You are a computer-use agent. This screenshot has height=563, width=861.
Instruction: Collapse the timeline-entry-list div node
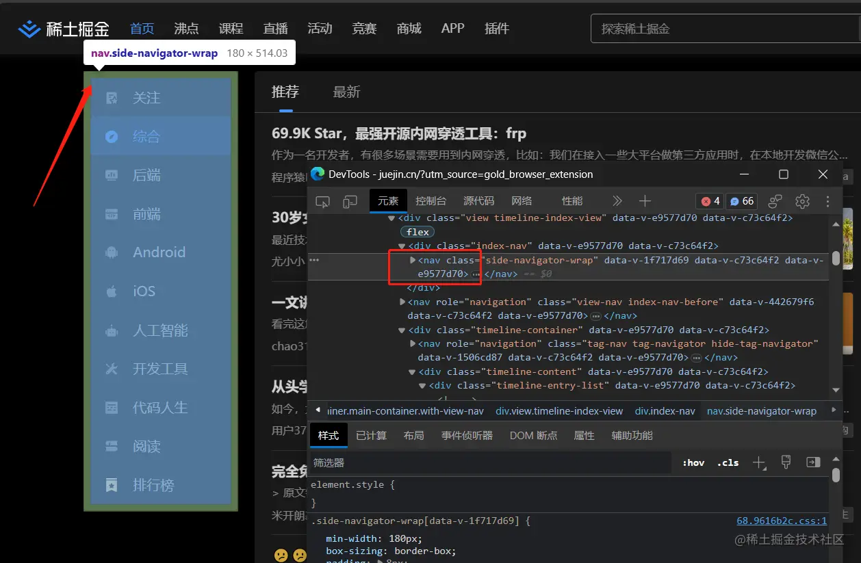point(423,386)
